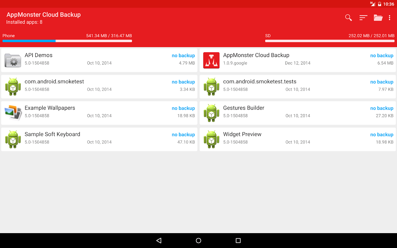Go to the Android home screen
This screenshot has width=397, height=248.
[198, 241]
